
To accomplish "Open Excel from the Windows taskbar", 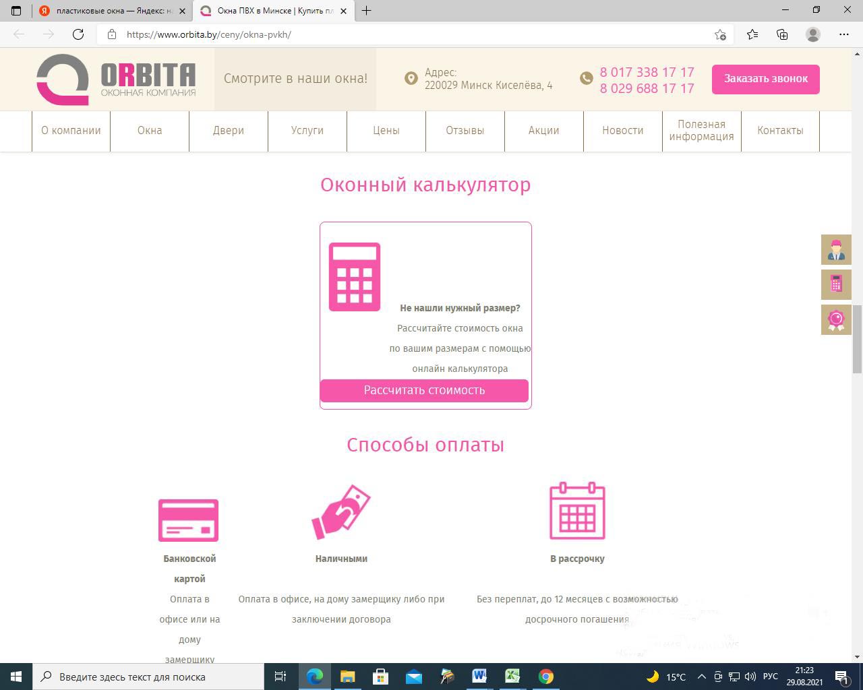I will (512, 677).
